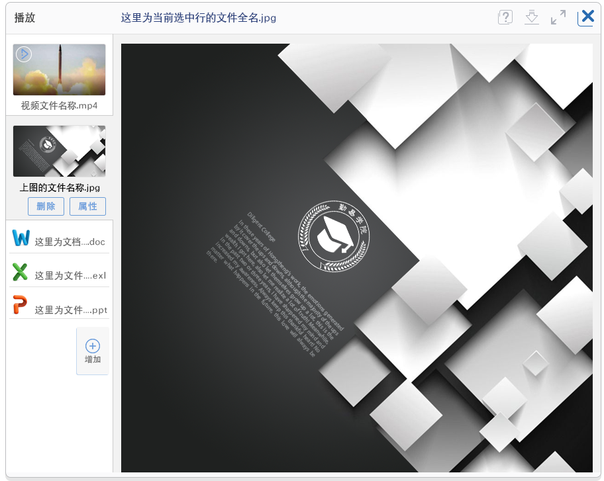The height and width of the screenshot is (481, 604).
Task: Click the 上图的文件名称.jpg label
Action: click(60, 188)
